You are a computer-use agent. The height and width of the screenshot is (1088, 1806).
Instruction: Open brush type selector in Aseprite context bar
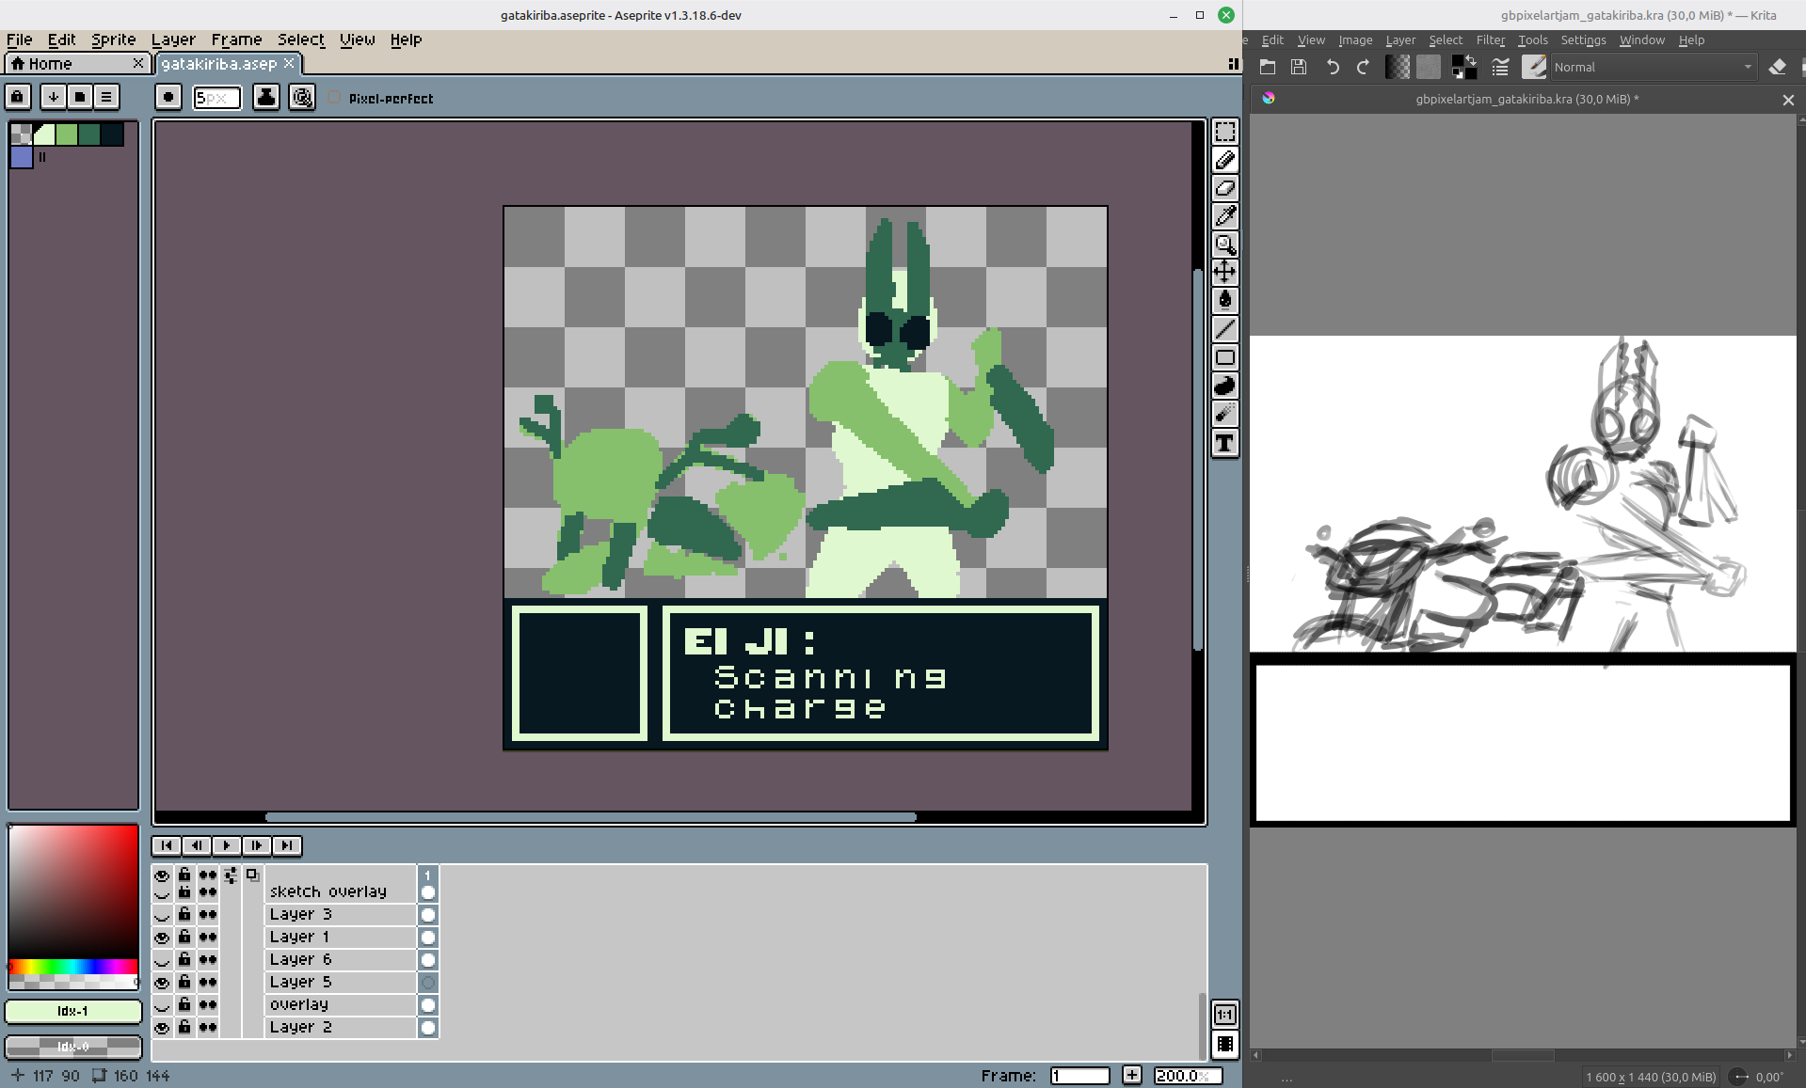pos(168,97)
